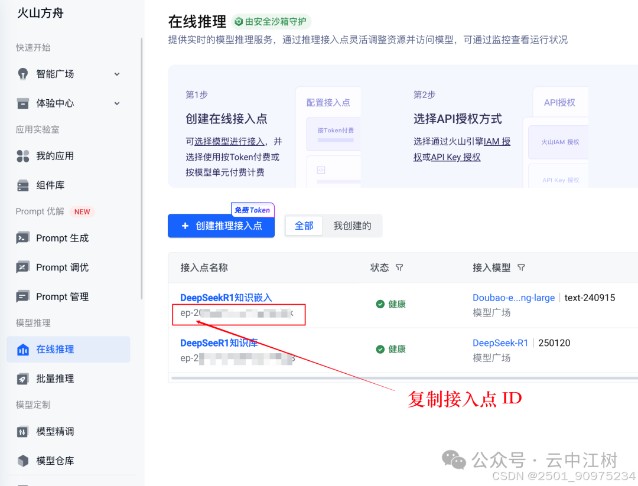638x486 pixels.
Task: Click the 火山方舟 title
Action: click(x=40, y=13)
